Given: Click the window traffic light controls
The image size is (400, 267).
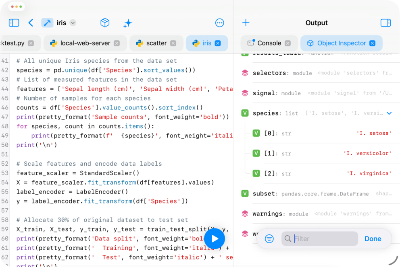Looking at the screenshot, I should [17, 6].
